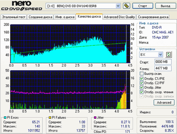Click the Nero CD-DVD Speed logo
Viewport: 177px width, 134px height.
click(22, 6)
